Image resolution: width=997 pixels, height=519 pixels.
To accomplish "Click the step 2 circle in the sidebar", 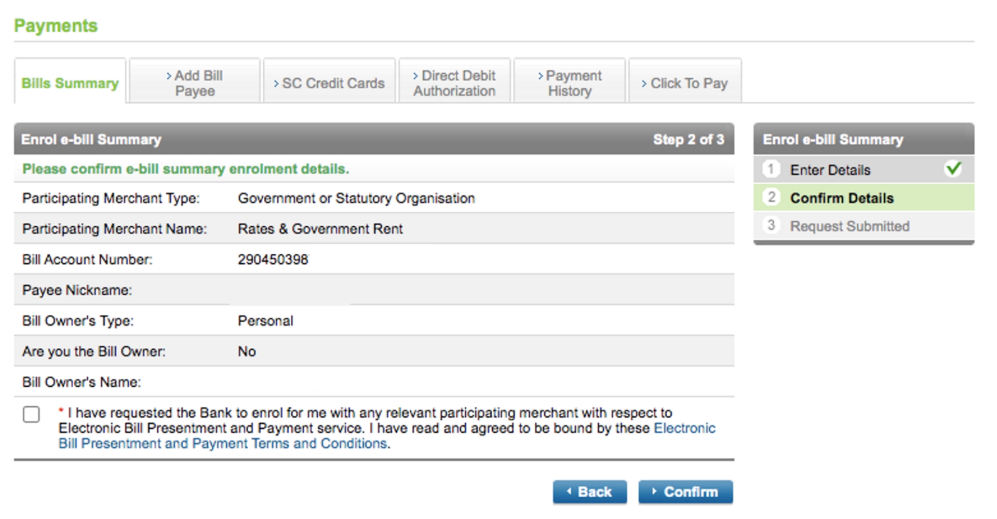I will (771, 197).
